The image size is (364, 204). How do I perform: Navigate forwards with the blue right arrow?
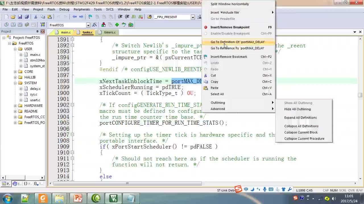coord(81,17)
